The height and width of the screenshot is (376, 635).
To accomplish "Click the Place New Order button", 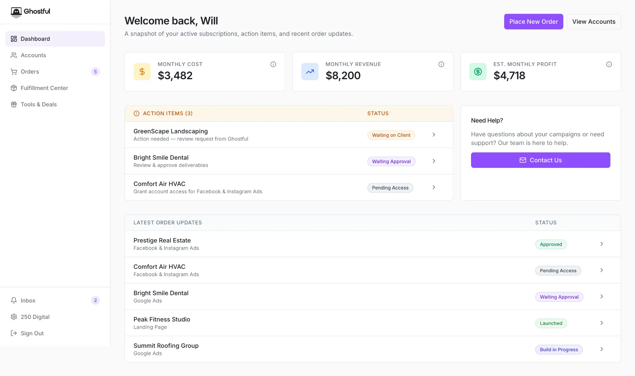I will click(533, 22).
